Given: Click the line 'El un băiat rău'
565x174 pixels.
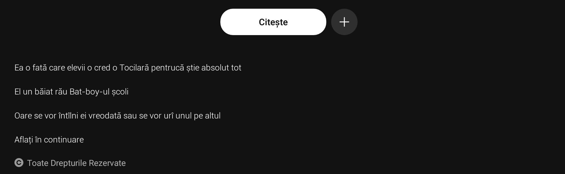Looking at the screenshot, I should [x=71, y=92].
